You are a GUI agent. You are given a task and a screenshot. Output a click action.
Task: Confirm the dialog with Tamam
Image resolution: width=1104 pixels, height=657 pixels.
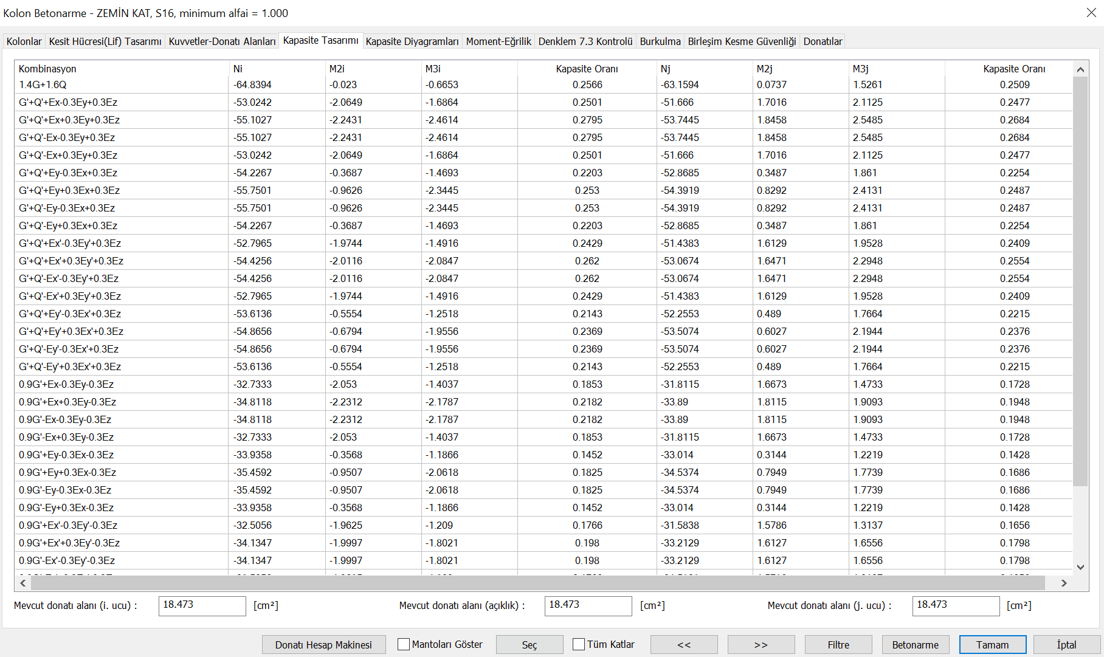[x=992, y=644]
